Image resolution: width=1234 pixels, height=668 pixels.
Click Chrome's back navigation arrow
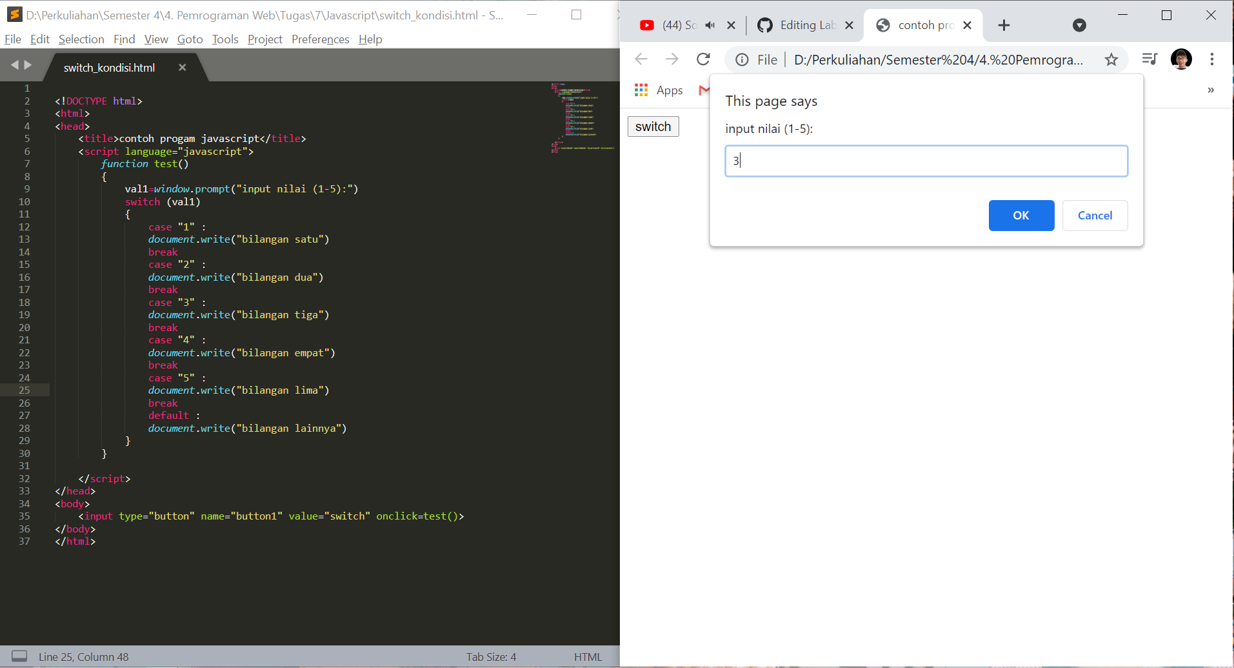point(641,59)
